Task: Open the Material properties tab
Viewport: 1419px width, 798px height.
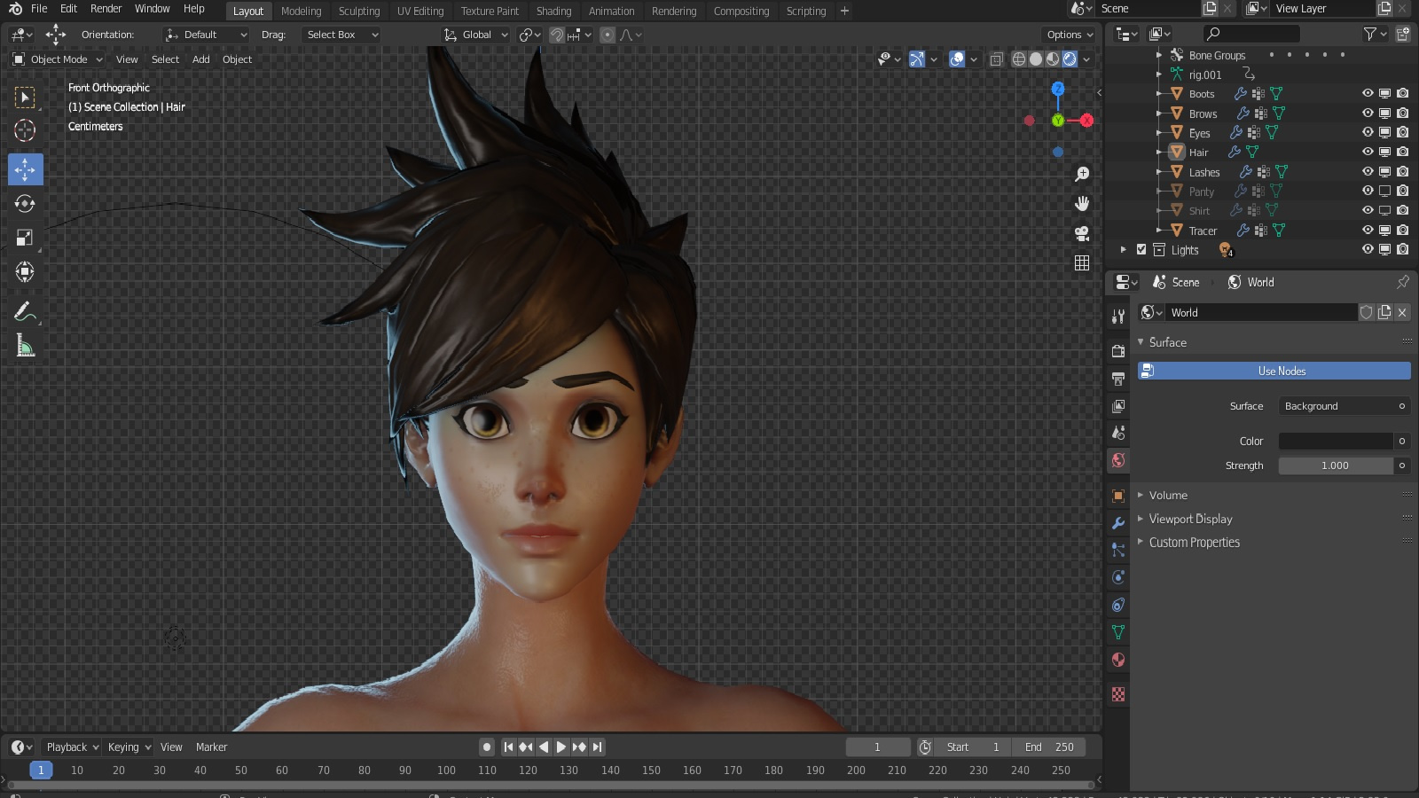Action: click(x=1118, y=660)
